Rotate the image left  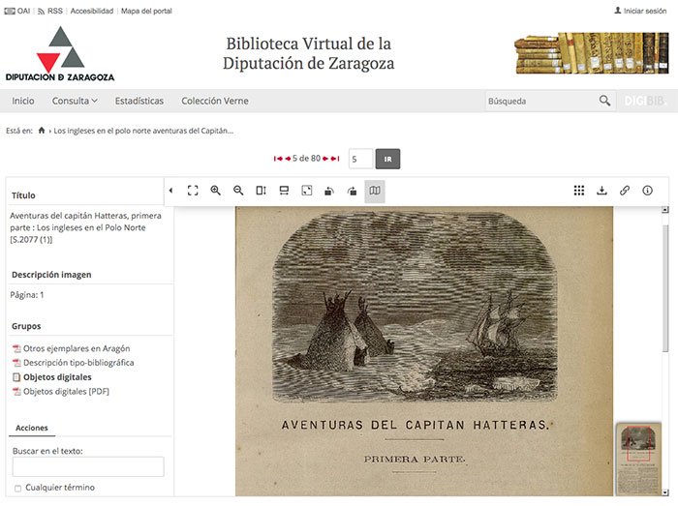tap(329, 191)
